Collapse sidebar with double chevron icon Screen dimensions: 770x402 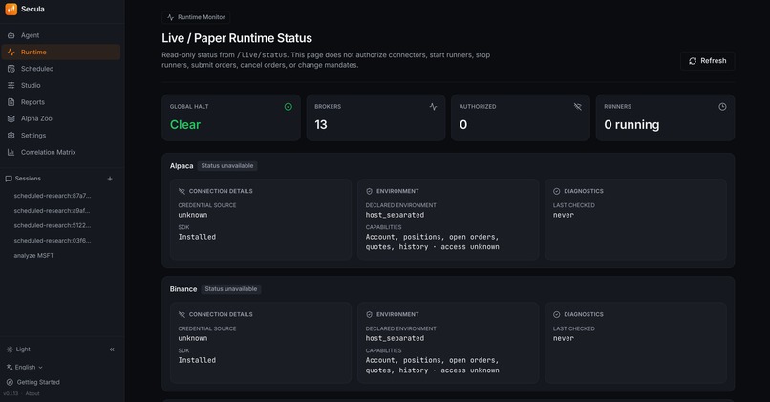click(x=112, y=349)
